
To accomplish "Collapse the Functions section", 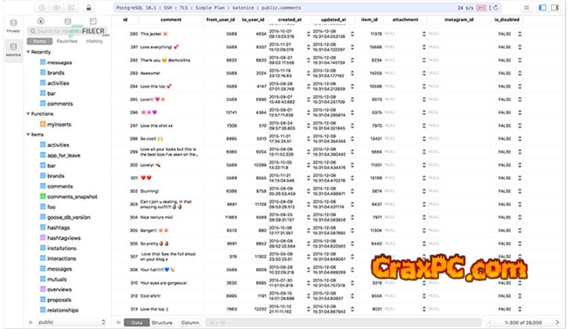I will (29, 114).
